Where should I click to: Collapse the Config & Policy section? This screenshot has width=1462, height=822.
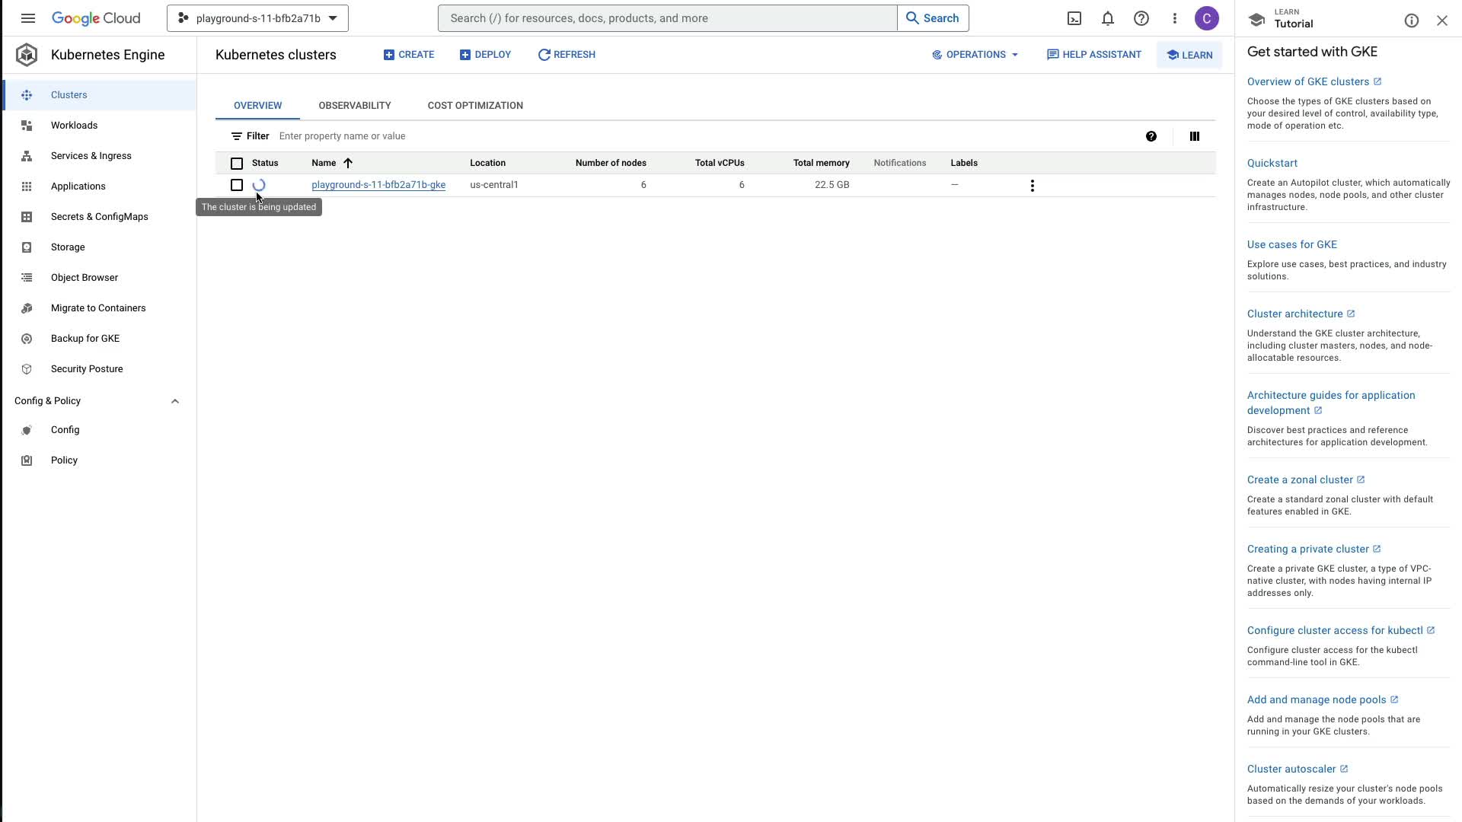click(175, 401)
